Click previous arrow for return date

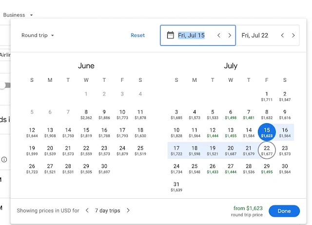282,36
